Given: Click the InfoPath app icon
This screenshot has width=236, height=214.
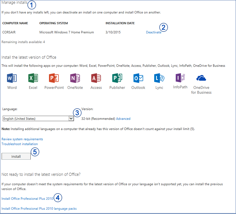Looking at the screenshot, I should [x=180, y=78].
